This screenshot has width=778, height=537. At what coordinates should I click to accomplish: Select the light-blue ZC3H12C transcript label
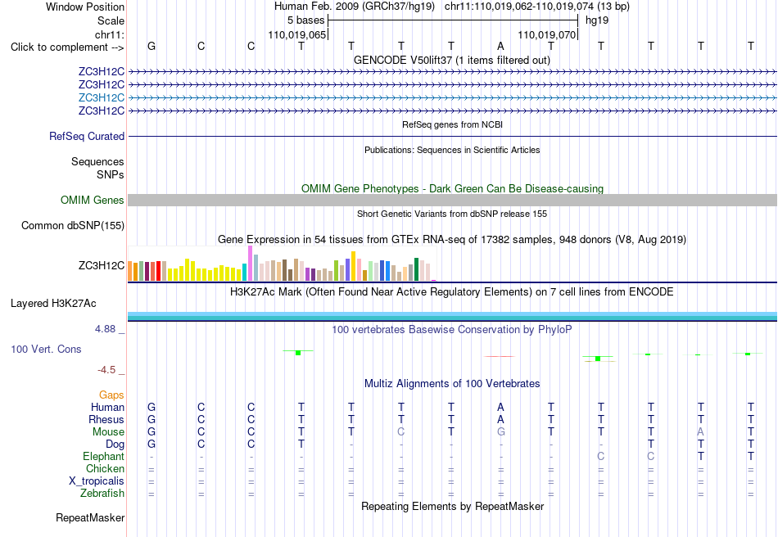(102, 97)
